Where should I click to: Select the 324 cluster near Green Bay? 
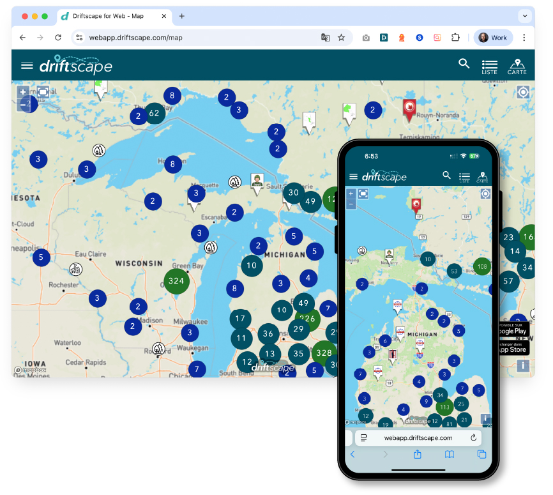click(176, 281)
